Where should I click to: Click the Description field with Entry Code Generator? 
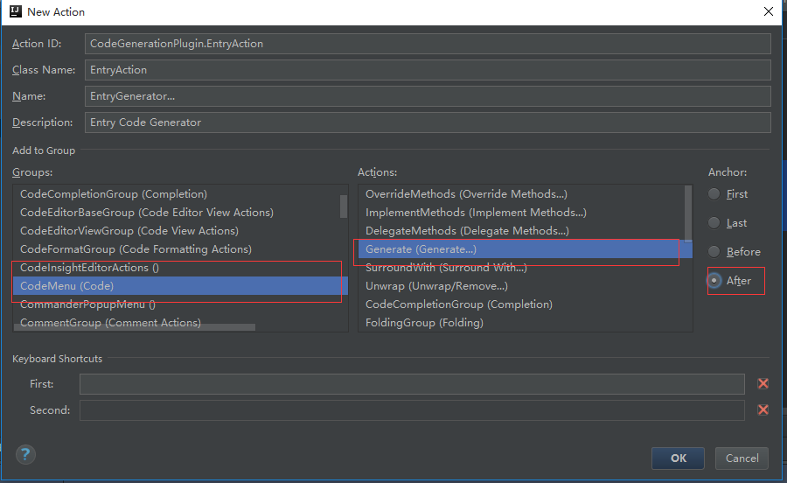[x=428, y=122]
